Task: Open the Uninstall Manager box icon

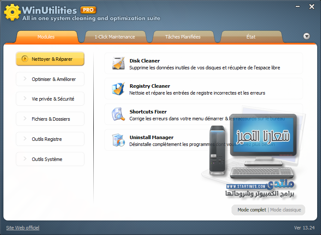Action: point(119,140)
